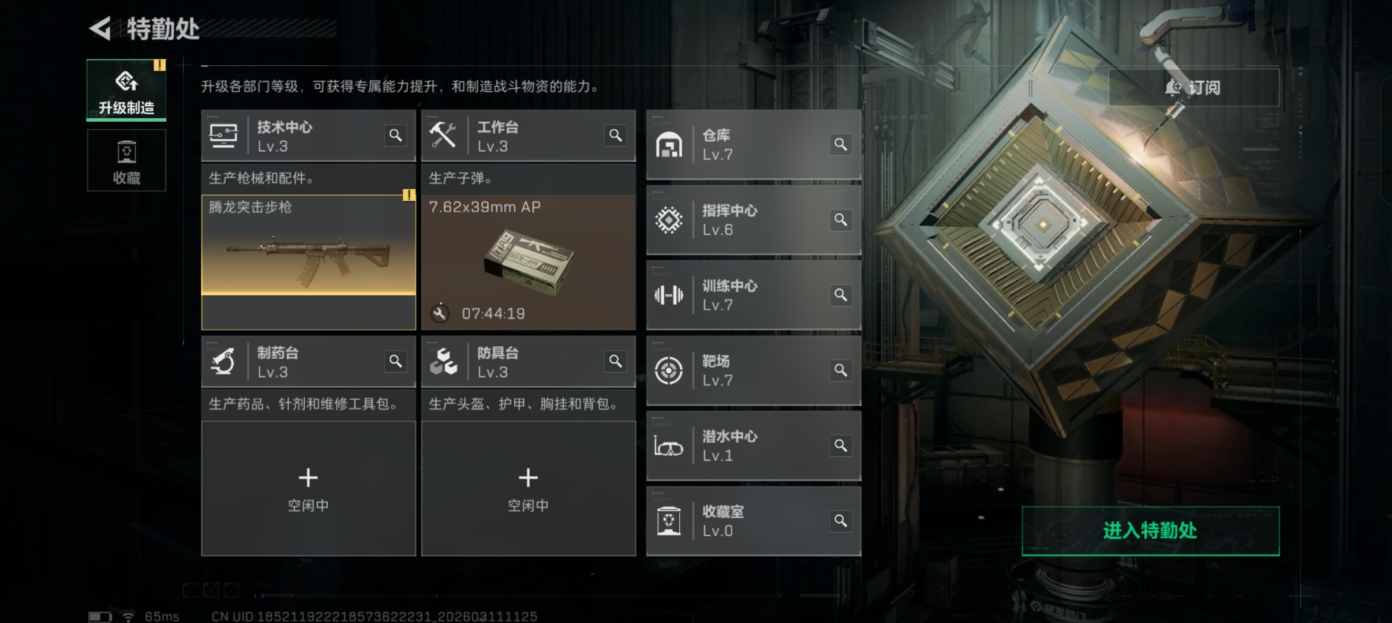Viewport: 1392px width, 623px height.
Task: Add production in idle 制药台 slot
Action: coord(308,488)
